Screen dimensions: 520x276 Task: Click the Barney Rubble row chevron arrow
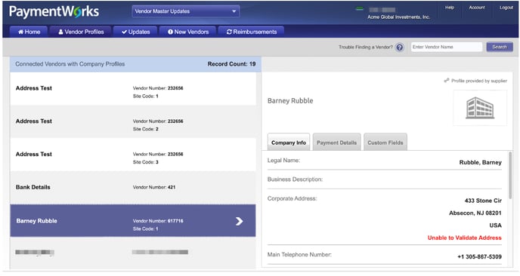point(239,221)
